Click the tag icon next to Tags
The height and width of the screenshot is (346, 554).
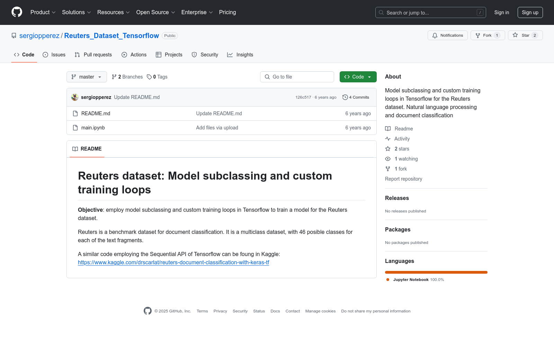click(x=149, y=77)
